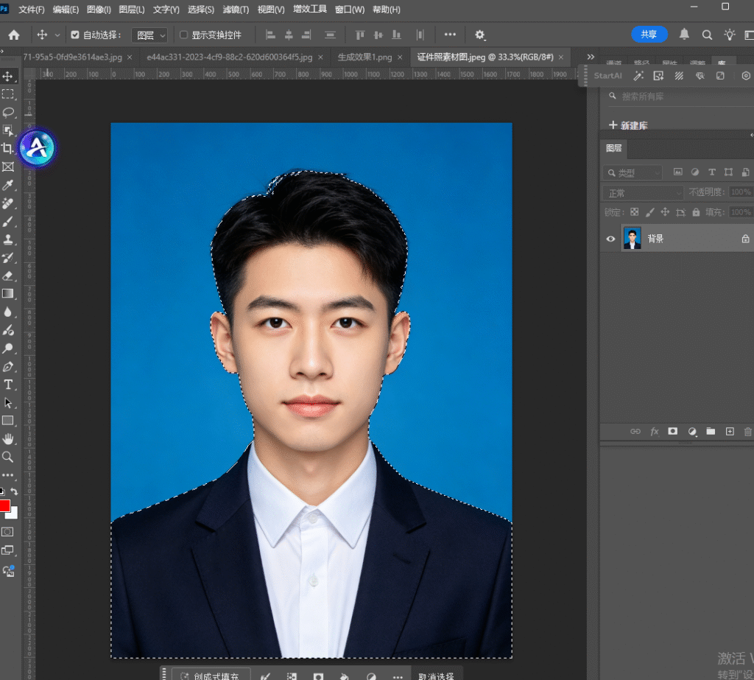The image size is (754, 680).
Task: Activate the Hand tool
Action: coord(8,439)
